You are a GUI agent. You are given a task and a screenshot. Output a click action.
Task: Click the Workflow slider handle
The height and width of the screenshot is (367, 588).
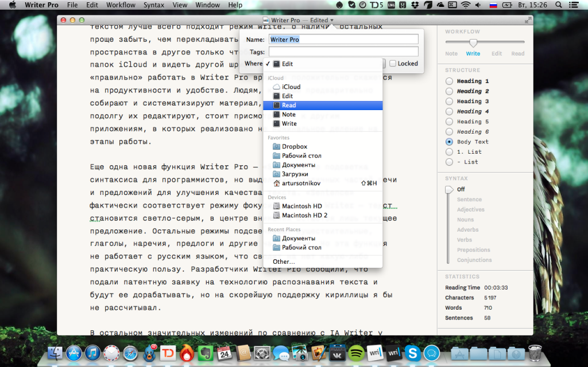pyautogui.click(x=473, y=42)
